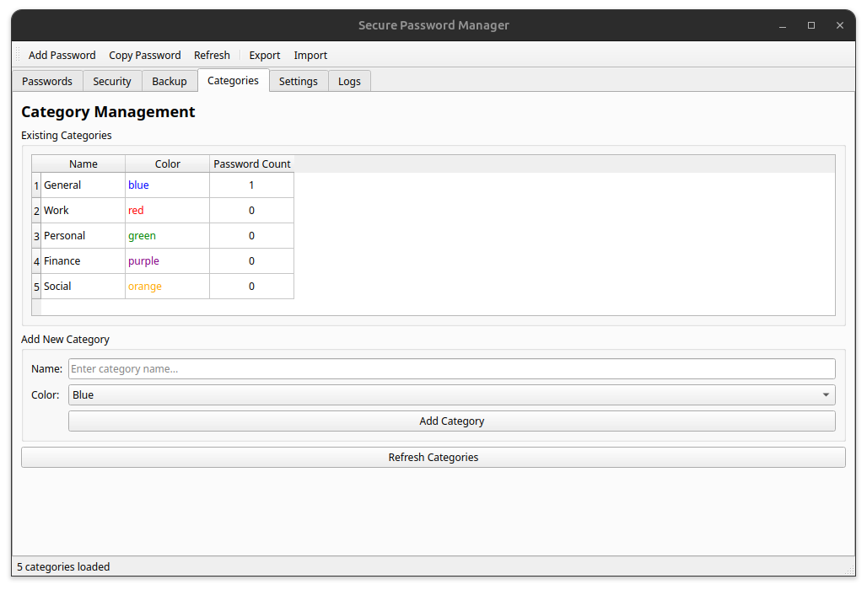Select row header number 4
The width and height of the screenshot is (867, 590).
pos(36,260)
